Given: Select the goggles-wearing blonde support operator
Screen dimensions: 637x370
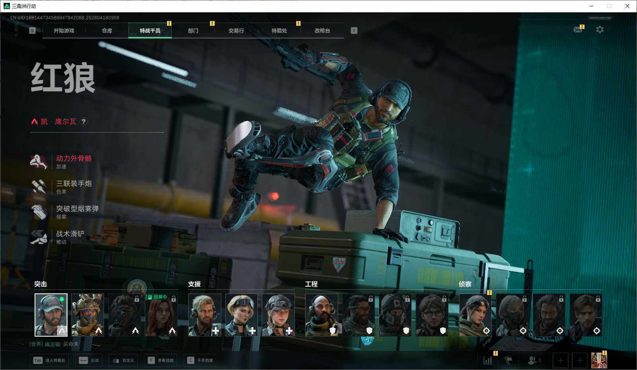Looking at the screenshot, I should point(241,315).
